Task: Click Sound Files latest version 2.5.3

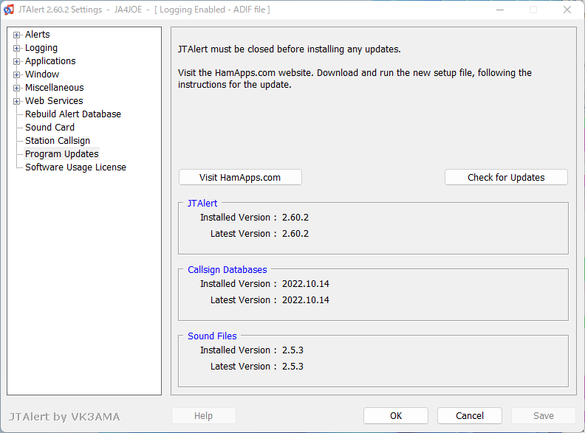Action: [293, 367]
